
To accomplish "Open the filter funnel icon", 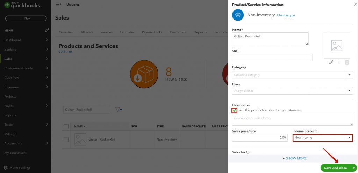I will pos(119,110).
